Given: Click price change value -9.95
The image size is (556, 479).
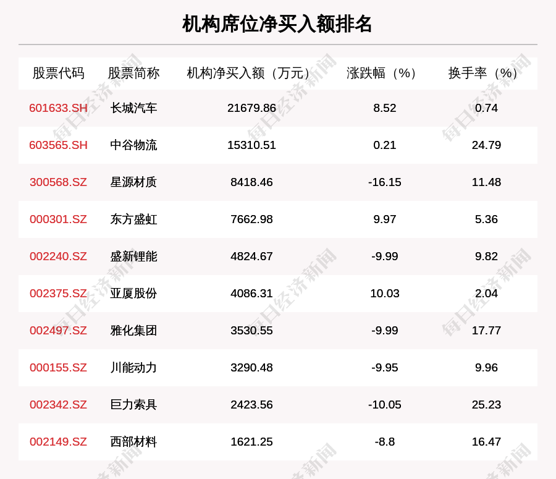Looking at the screenshot, I should point(385,368).
